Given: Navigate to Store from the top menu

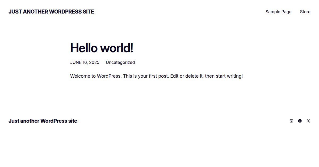Looking at the screenshot, I should click(305, 12).
